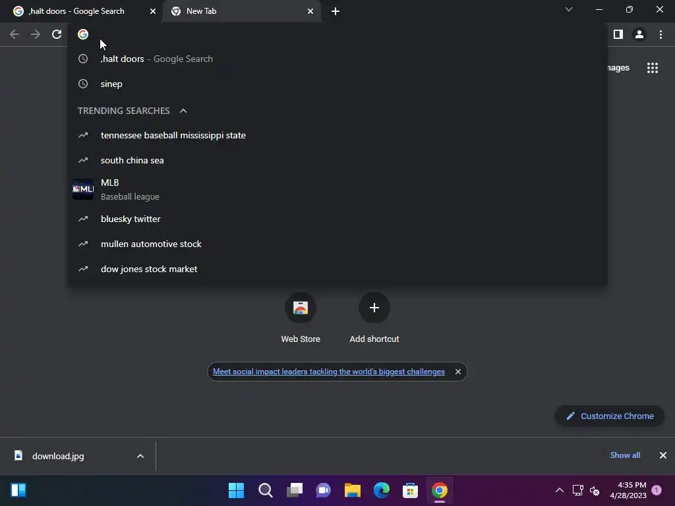Screen dimensions: 675x506
Task: Open the Windows Start menu
Action: tap(237, 490)
